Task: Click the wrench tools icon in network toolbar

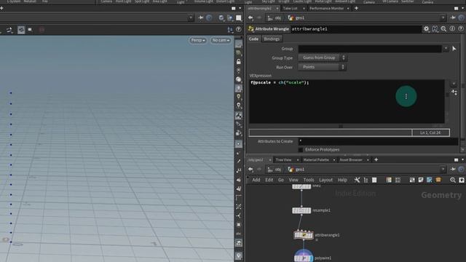Action: click(357, 180)
